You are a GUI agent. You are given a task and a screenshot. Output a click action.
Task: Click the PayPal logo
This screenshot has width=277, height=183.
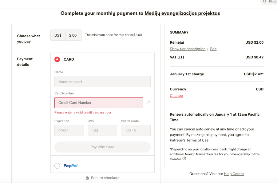[70, 166]
